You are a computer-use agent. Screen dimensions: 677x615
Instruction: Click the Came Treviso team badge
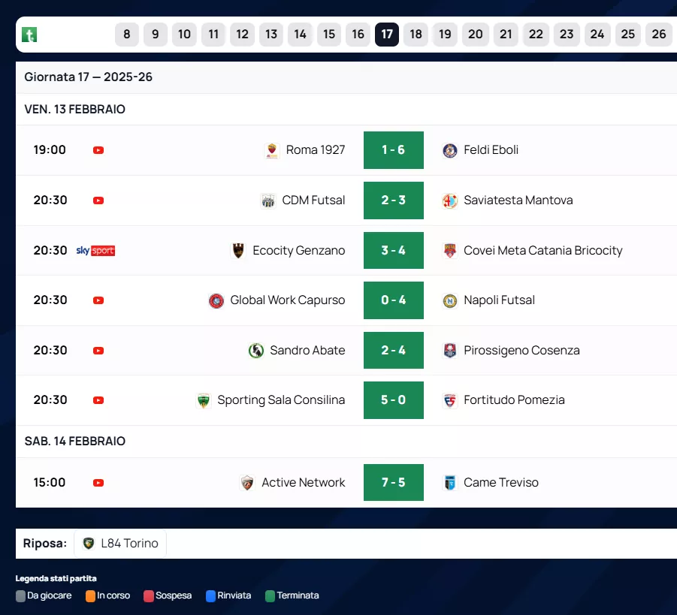click(450, 483)
